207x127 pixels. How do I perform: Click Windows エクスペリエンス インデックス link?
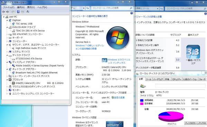tap(119, 61)
